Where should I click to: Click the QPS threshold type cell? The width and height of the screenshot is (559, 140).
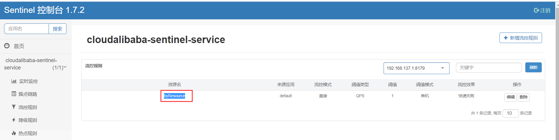(x=360, y=96)
